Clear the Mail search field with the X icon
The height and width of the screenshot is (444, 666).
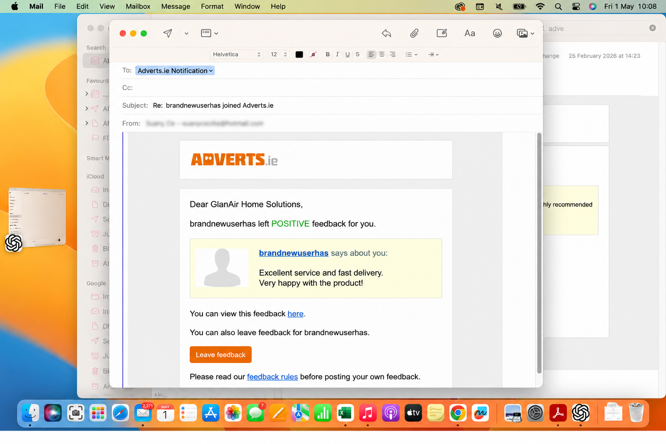(x=653, y=28)
